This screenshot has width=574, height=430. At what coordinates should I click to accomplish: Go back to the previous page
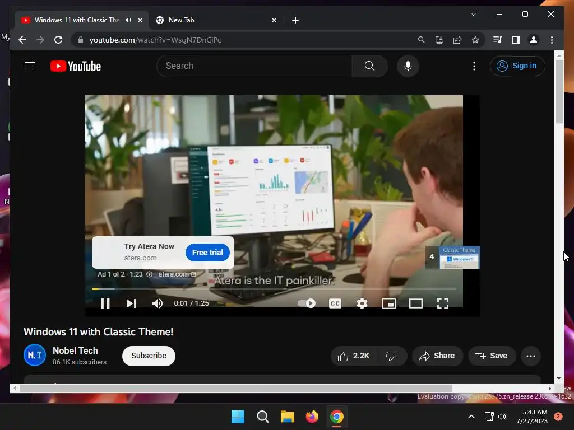pyautogui.click(x=22, y=40)
